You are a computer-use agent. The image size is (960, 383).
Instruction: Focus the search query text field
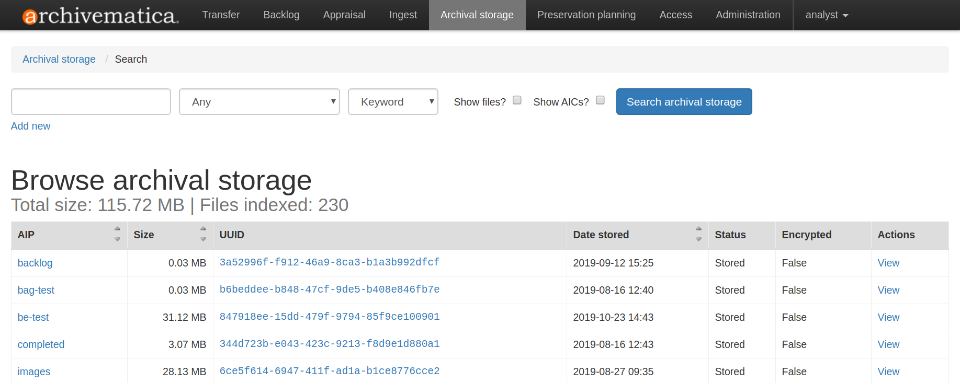91,102
